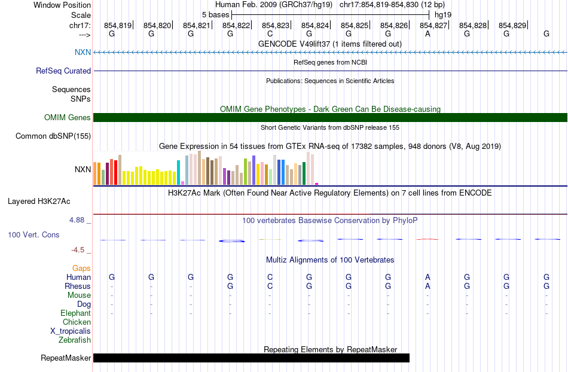Viewport: 568px width, 372px height.
Task: Select the RepeatMasker track label
Action: 66,358
